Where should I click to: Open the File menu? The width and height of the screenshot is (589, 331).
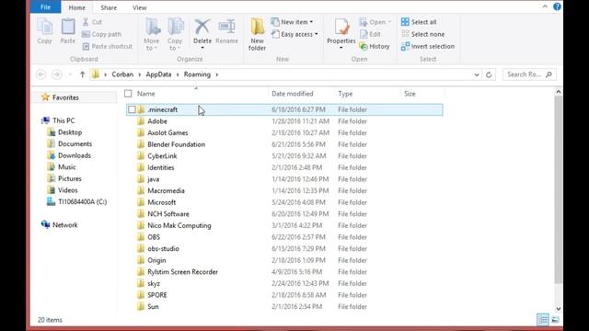[x=45, y=7]
